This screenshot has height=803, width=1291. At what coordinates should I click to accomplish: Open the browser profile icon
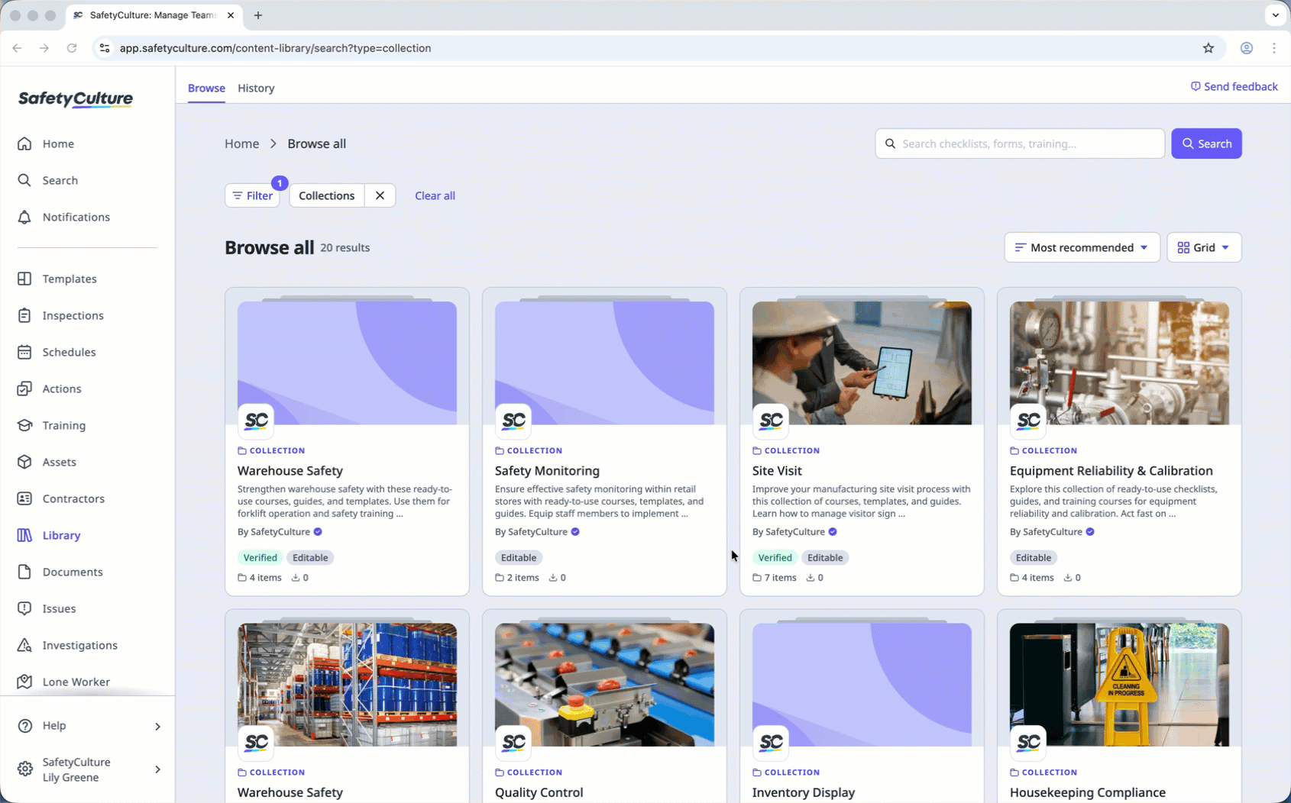tap(1247, 48)
